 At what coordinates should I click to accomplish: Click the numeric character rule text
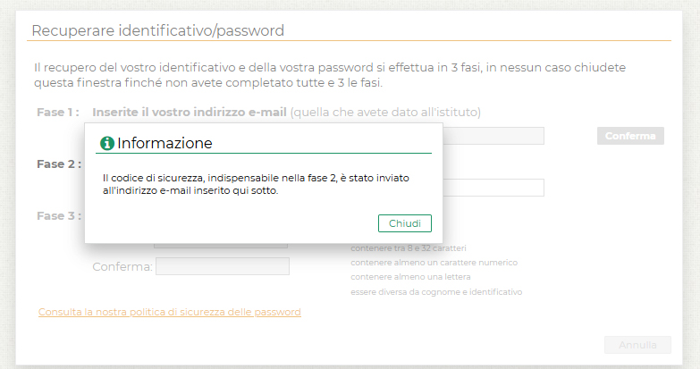pos(434,263)
